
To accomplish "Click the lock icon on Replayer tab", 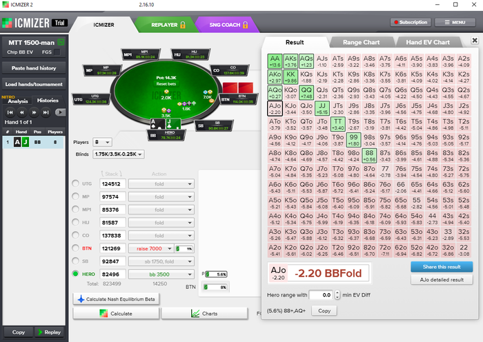I will pyautogui.click(x=183, y=25).
